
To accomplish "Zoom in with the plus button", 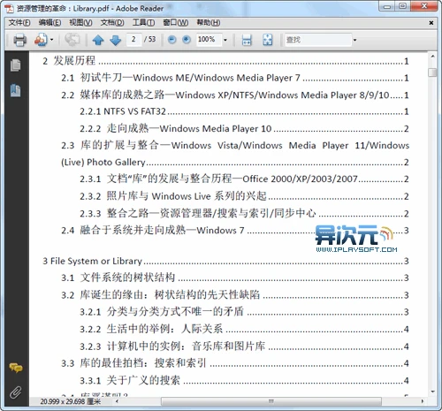I will coord(187,40).
